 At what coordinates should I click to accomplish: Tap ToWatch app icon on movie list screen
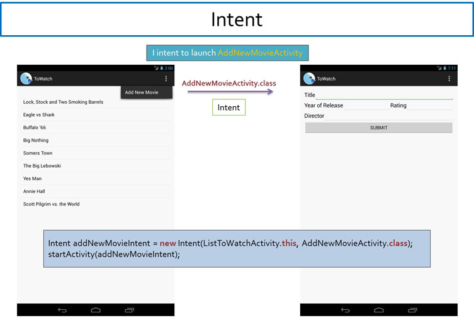tap(26, 79)
